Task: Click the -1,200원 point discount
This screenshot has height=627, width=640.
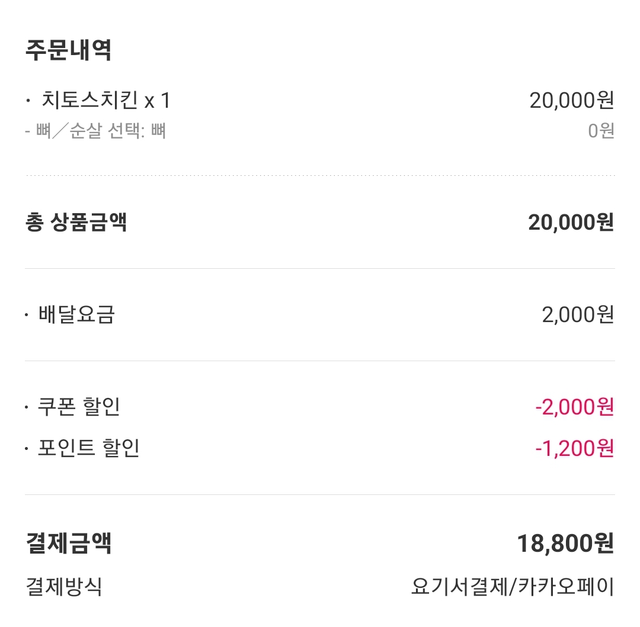Action: 574,448
